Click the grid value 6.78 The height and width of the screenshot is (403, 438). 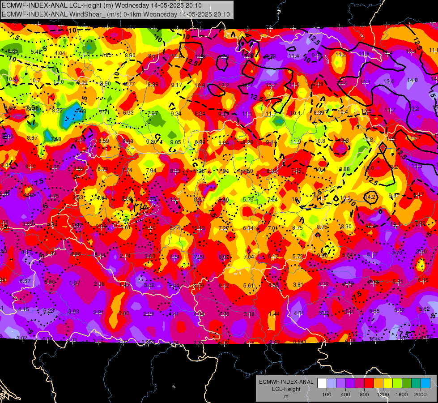(x=103, y=169)
